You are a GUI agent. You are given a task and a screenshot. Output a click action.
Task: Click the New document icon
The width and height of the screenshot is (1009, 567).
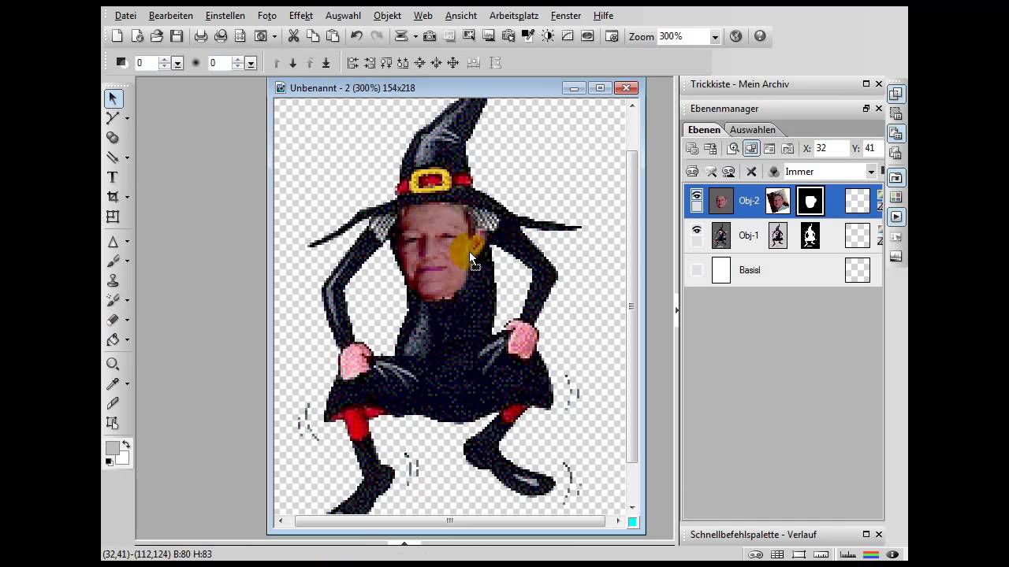tap(117, 36)
